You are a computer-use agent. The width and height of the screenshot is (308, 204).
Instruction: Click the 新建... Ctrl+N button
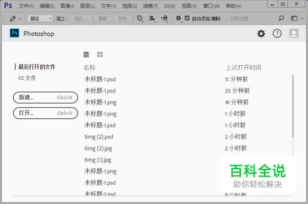point(45,97)
